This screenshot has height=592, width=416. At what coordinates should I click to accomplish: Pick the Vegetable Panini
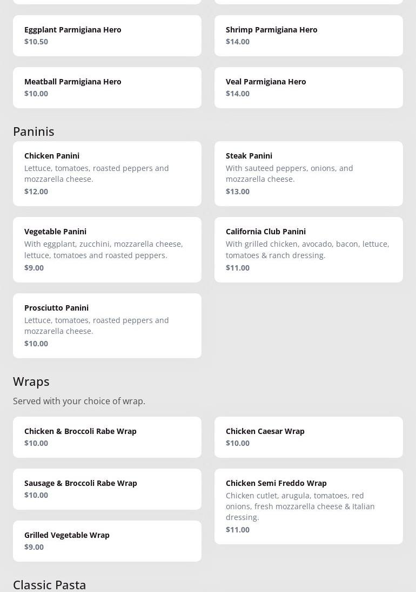107,249
